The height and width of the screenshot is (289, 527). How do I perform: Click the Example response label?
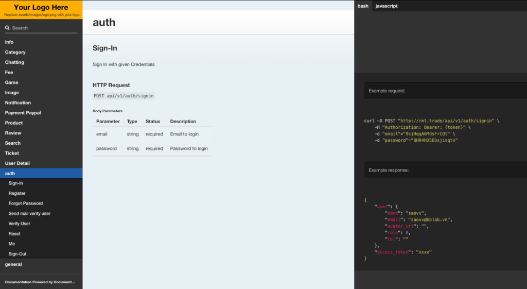tap(389, 170)
